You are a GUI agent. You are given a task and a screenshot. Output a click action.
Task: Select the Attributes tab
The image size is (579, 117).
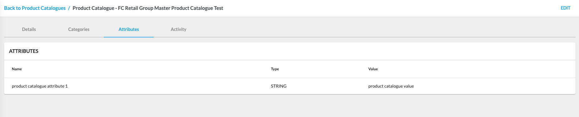pyautogui.click(x=129, y=29)
